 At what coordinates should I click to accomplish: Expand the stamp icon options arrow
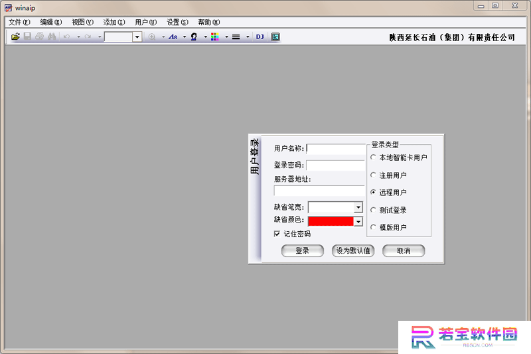[206, 37]
